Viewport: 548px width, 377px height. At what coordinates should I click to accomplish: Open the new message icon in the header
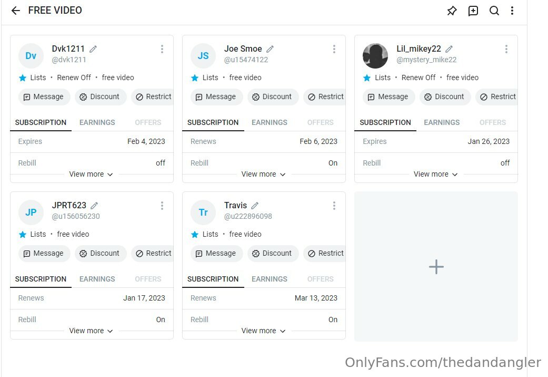coord(473,11)
